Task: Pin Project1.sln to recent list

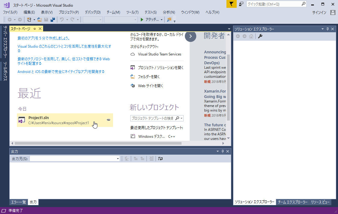Action: [x=109, y=120]
